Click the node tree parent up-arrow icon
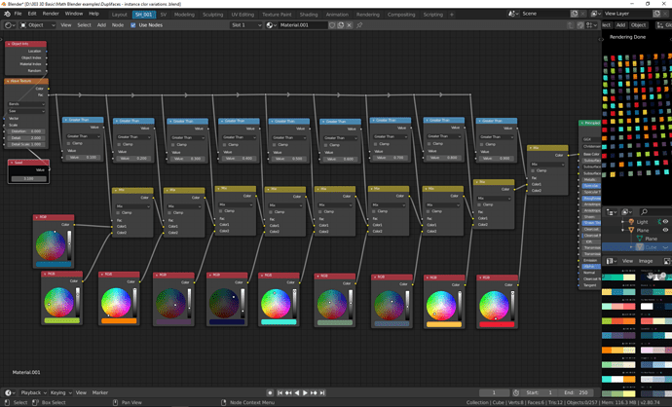This screenshot has width=672, height=407. point(571,25)
